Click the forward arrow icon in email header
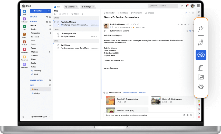Image resolution: width=221 pixels, height=134 pixels. [185, 25]
